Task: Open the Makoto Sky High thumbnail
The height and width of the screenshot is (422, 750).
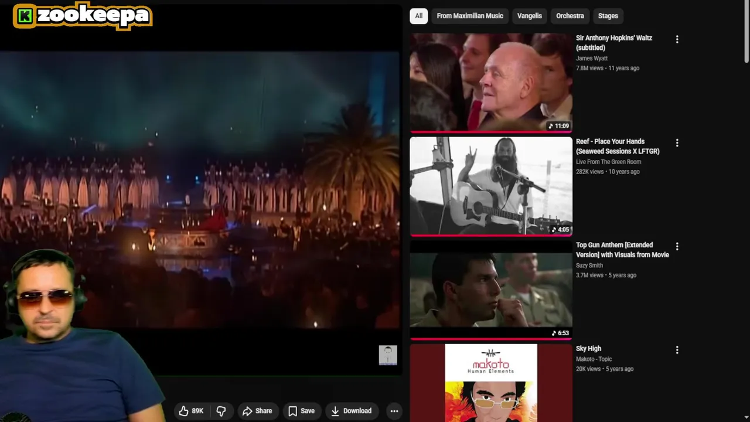Action: tap(491, 383)
